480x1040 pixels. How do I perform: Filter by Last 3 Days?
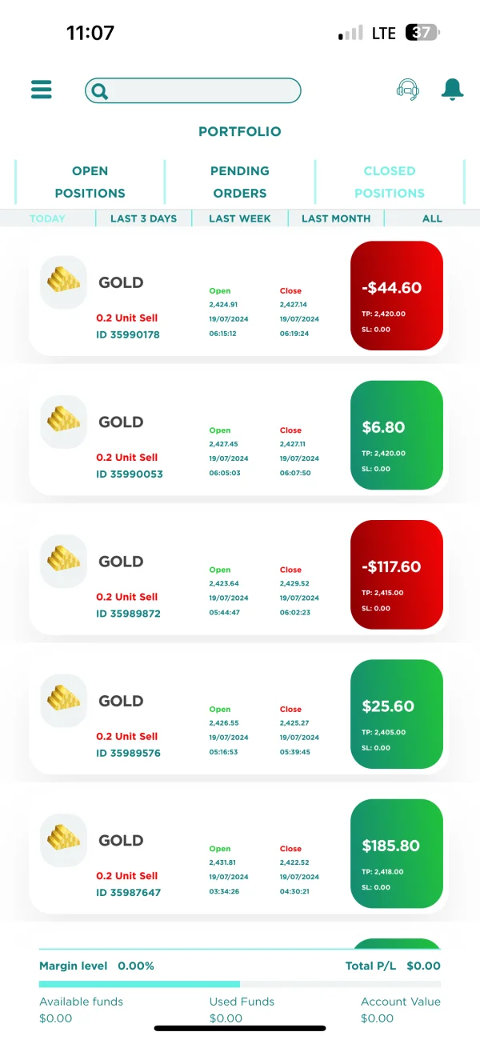coord(143,218)
